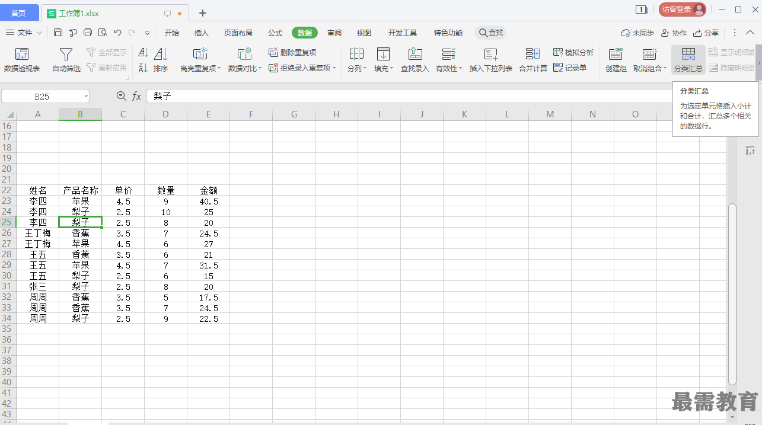The image size is (762, 425).
Task: Click the 分享 share button
Action: (x=706, y=33)
